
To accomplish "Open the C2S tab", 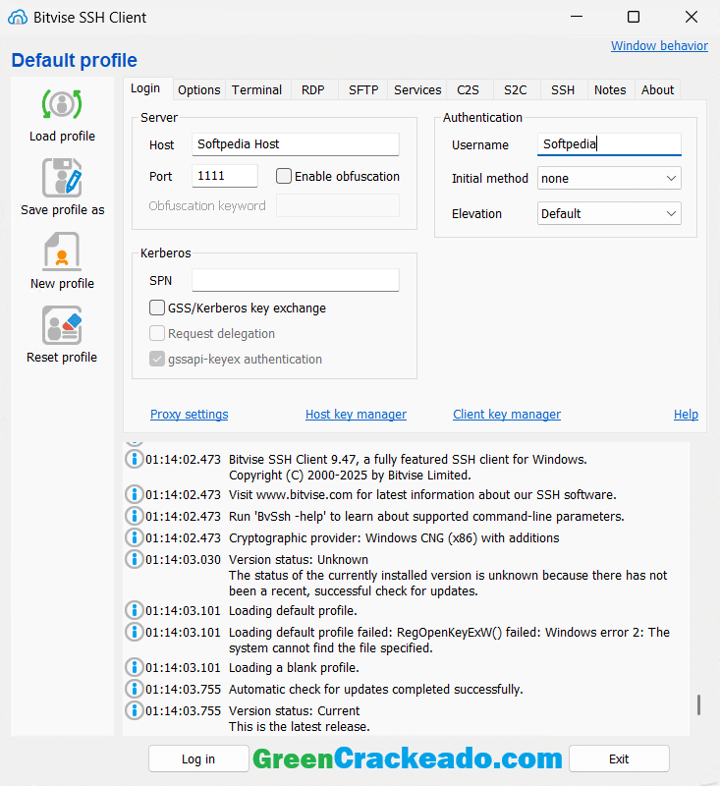I will (468, 89).
